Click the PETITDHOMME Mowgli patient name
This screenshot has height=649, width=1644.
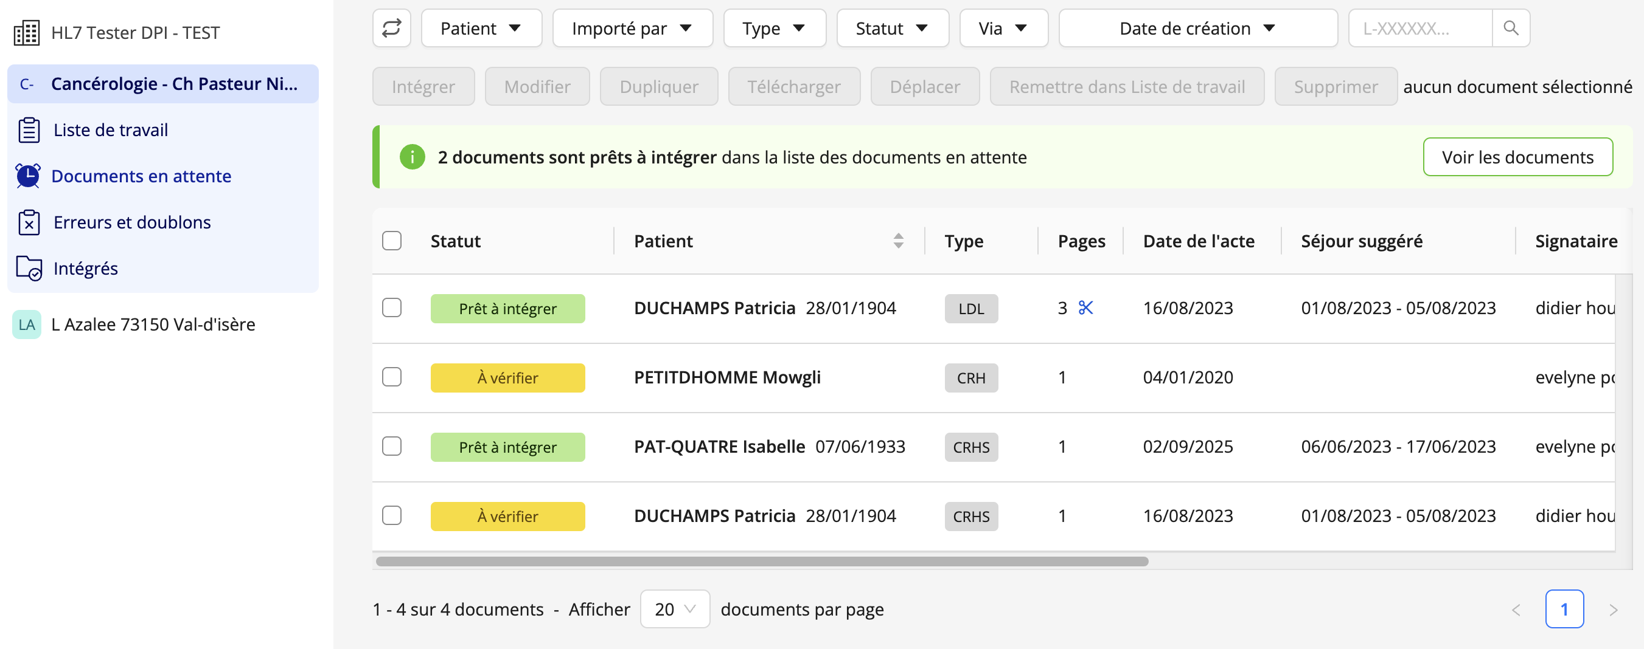click(727, 377)
